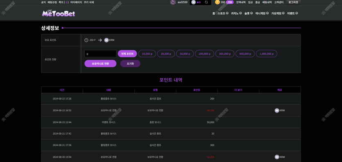This screenshot has width=342, height=162.
Task: Expand the 스포츠 menu
Action: tap(223, 13)
